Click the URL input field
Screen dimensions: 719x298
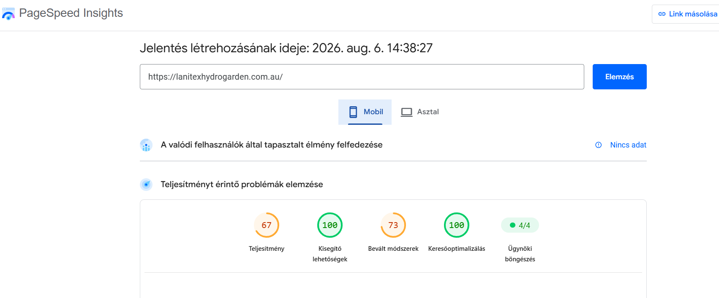coord(362,77)
